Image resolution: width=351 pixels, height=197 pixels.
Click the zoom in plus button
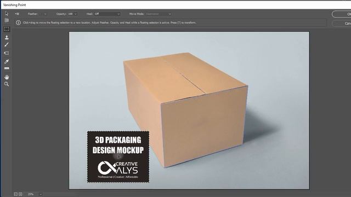[x=20, y=194]
